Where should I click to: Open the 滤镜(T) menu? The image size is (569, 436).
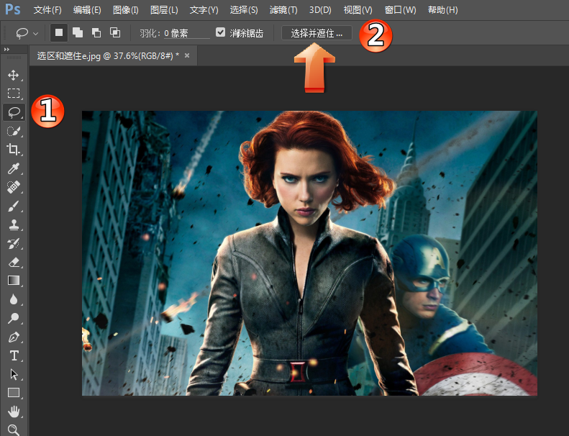click(x=283, y=10)
